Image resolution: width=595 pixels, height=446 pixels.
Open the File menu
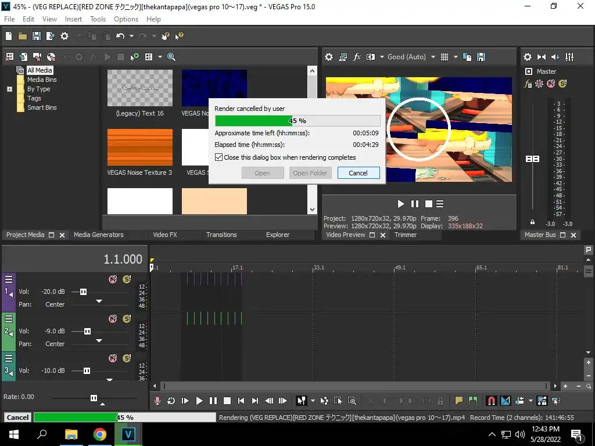[9, 19]
